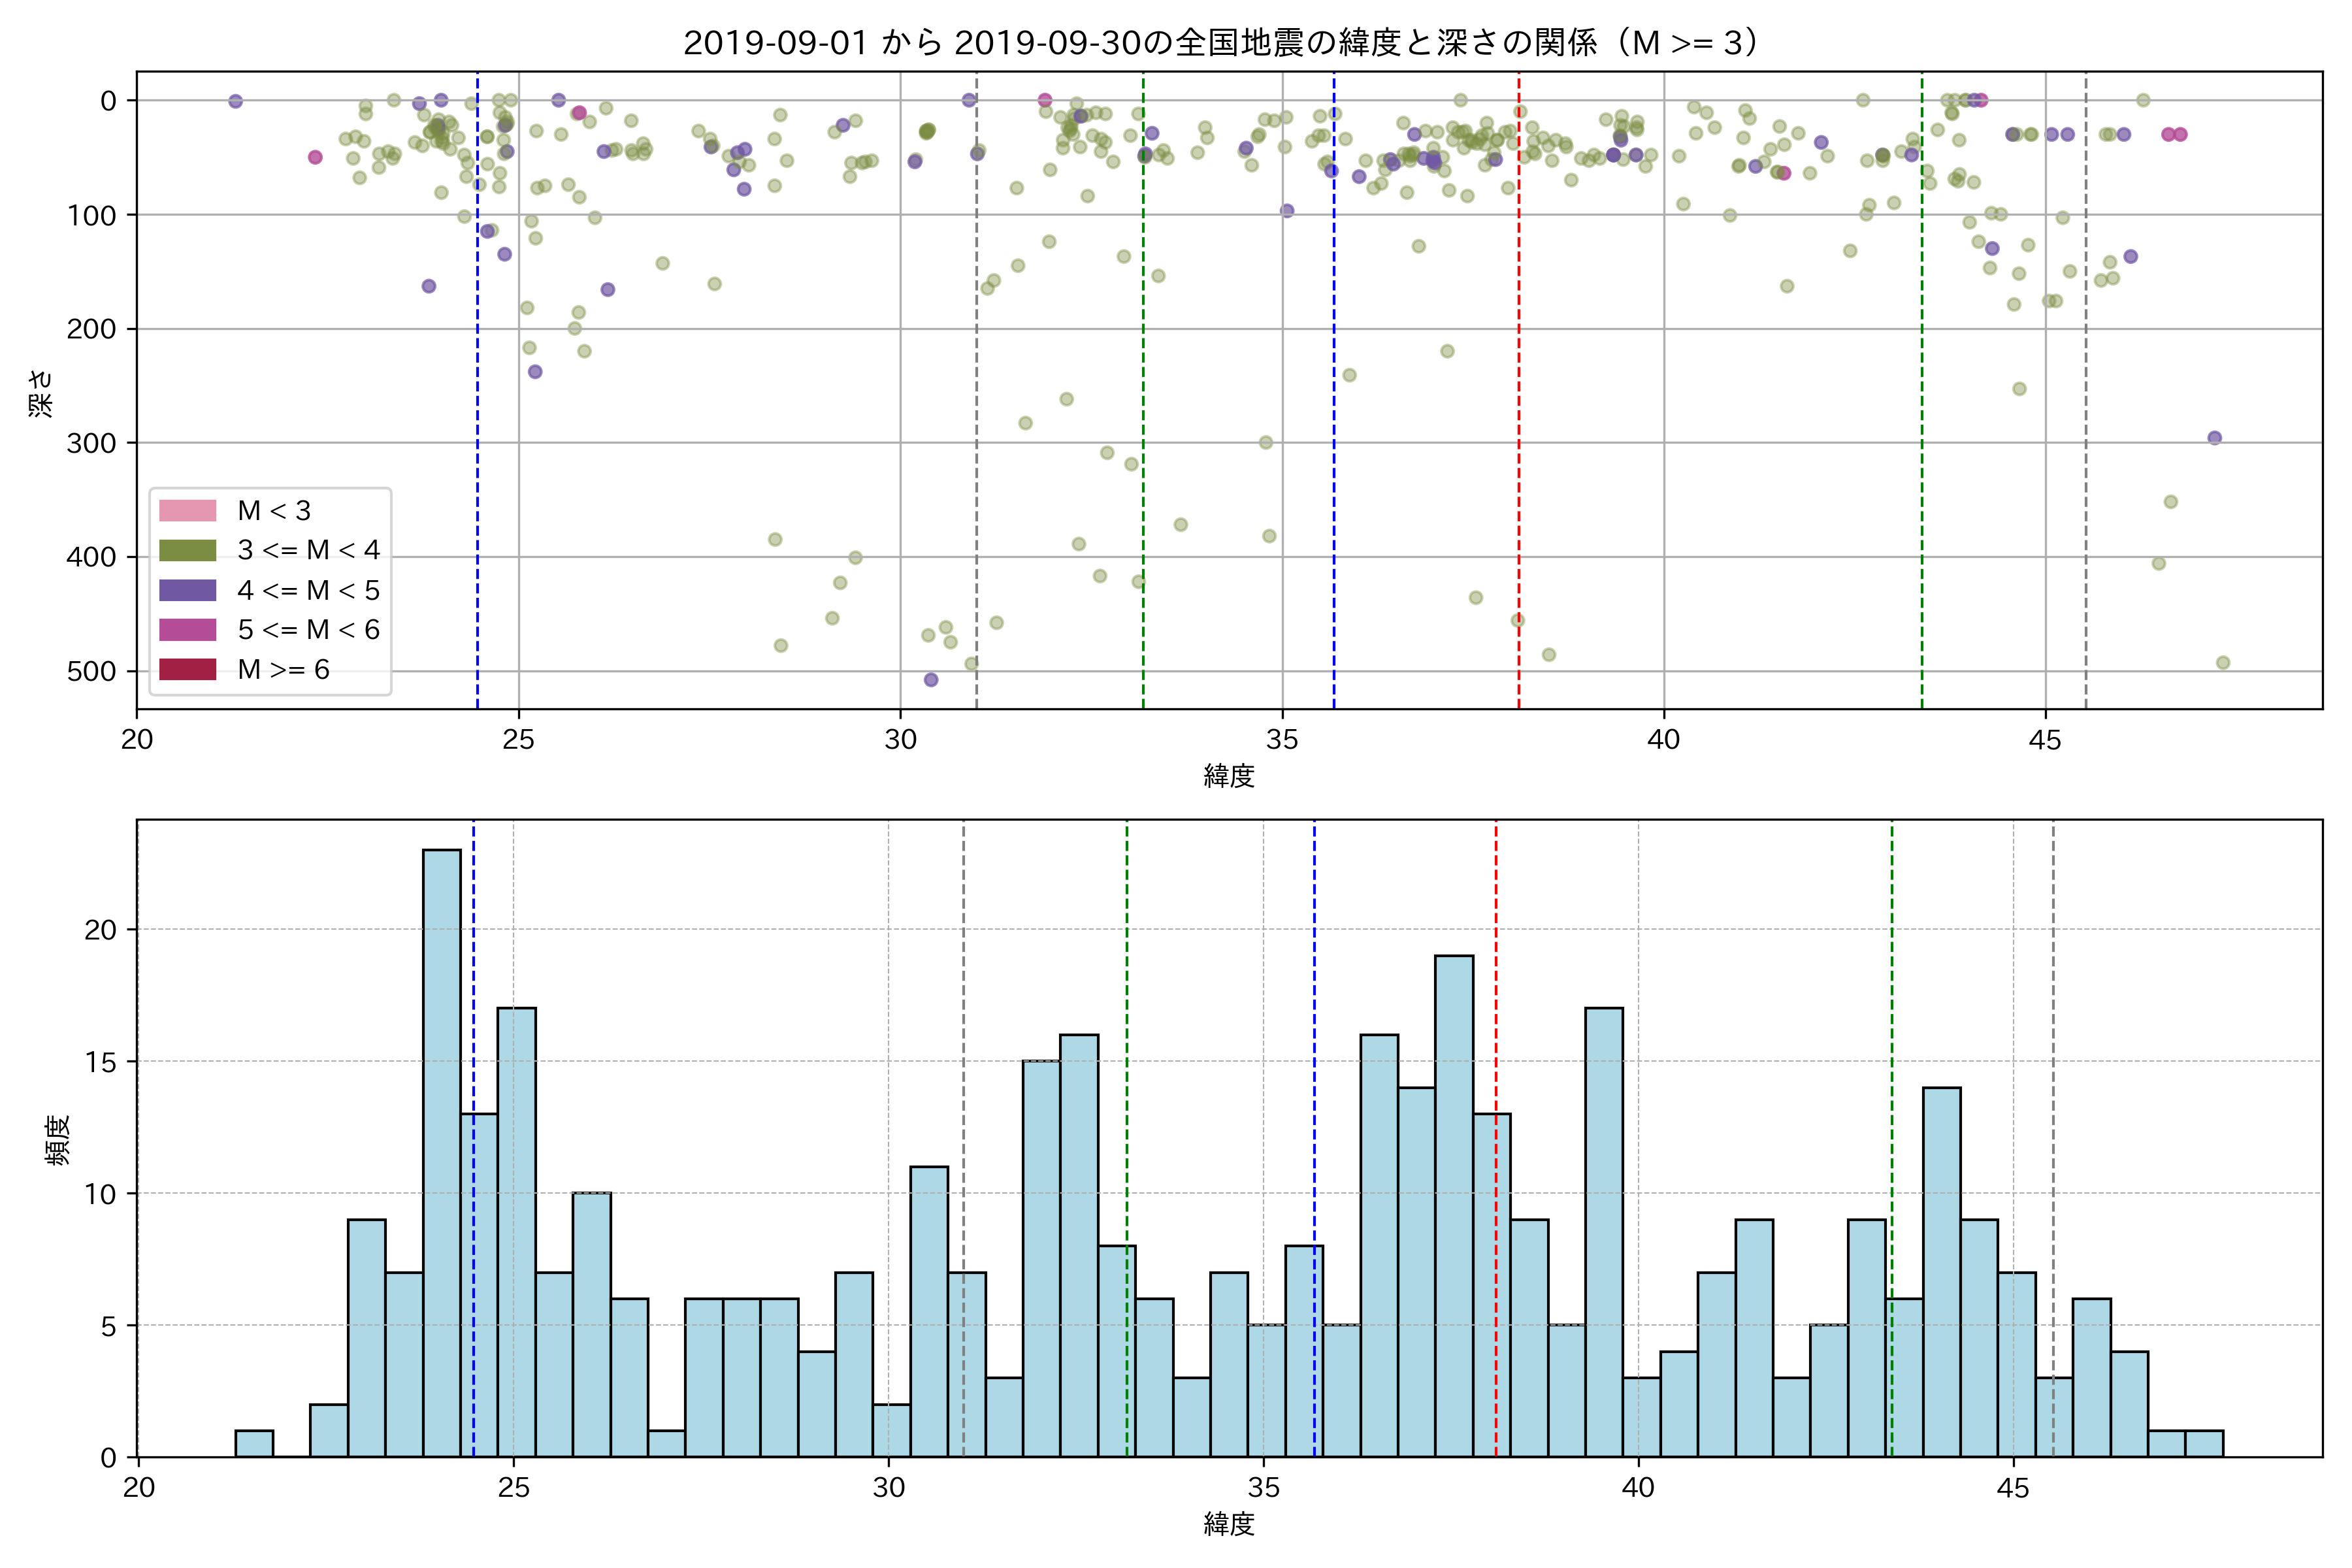Screen dimensions: 2352x1568
Task: Click the 頻度 y-axis label
Action: (57, 1140)
